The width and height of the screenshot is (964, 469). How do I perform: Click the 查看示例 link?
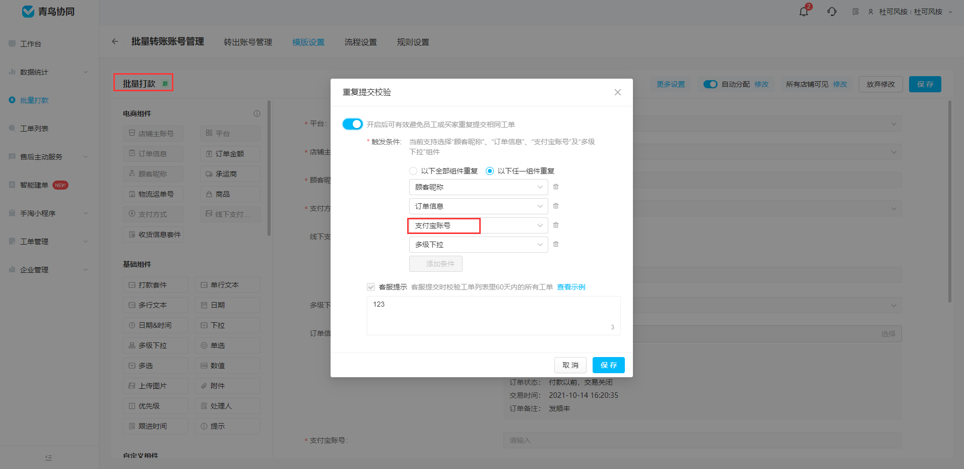pyautogui.click(x=571, y=287)
